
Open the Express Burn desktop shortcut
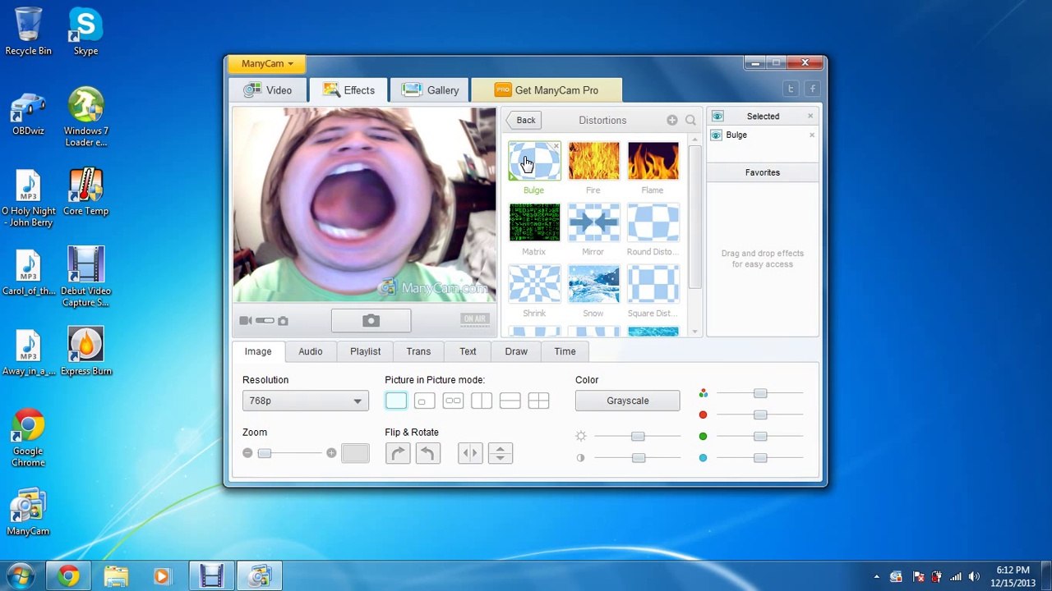coord(85,352)
